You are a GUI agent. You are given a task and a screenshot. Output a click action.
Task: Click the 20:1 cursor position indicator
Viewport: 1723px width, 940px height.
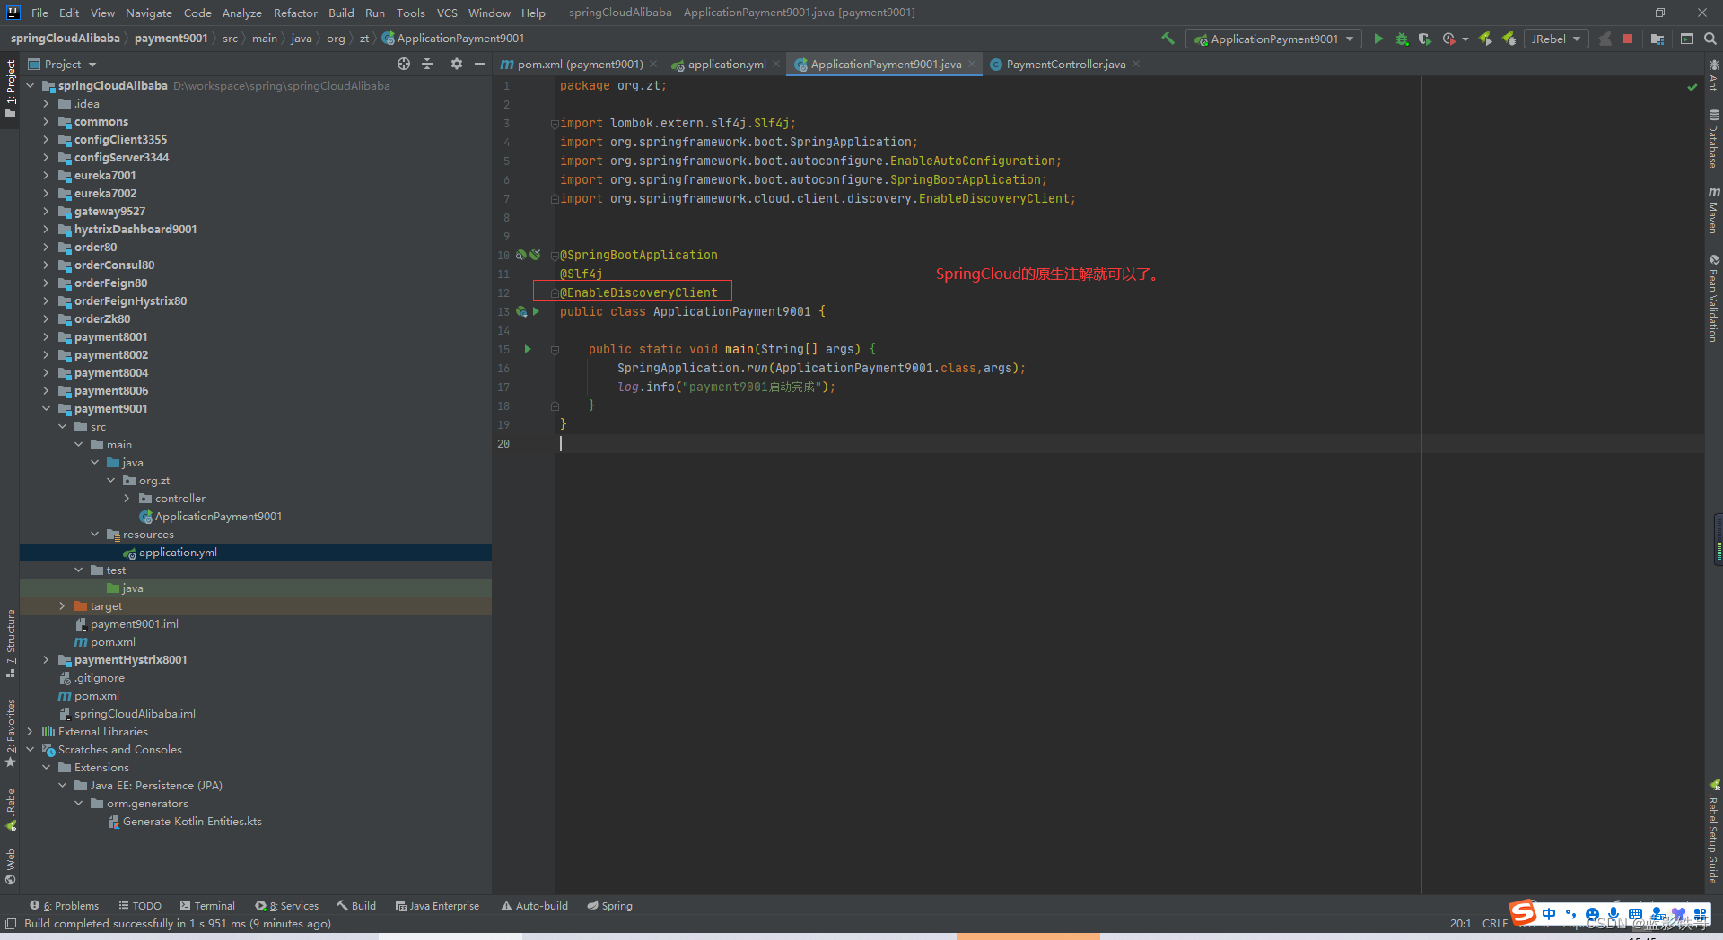coord(1460,924)
